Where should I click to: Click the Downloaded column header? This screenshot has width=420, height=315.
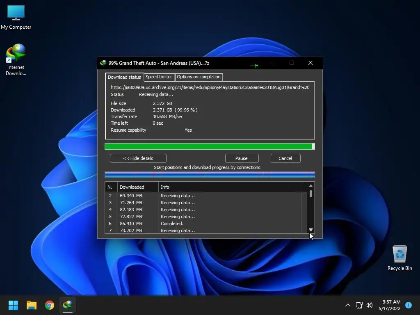tap(138, 187)
